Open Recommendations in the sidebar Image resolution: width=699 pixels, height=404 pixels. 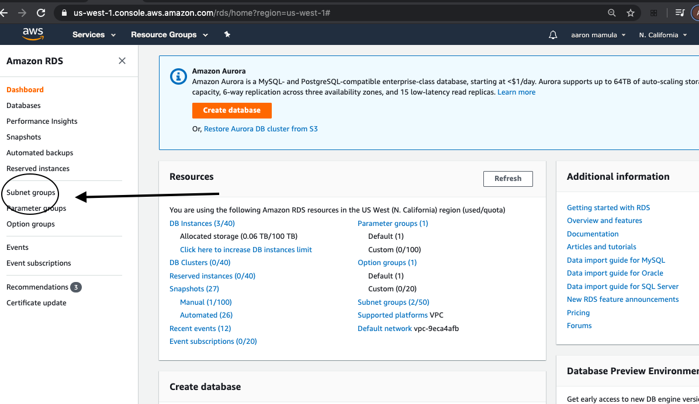pyautogui.click(x=37, y=287)
